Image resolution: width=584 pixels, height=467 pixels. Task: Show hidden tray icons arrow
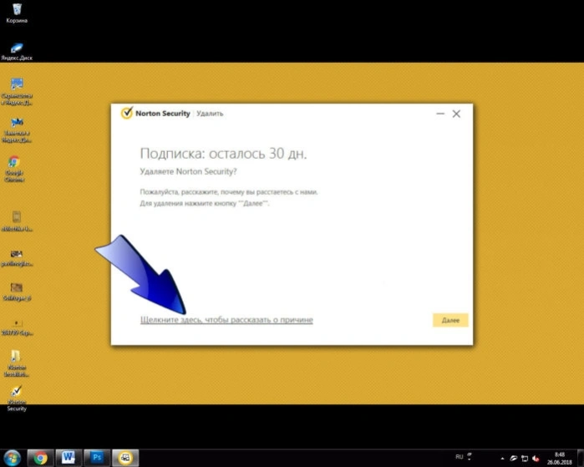tap(502, 459)
